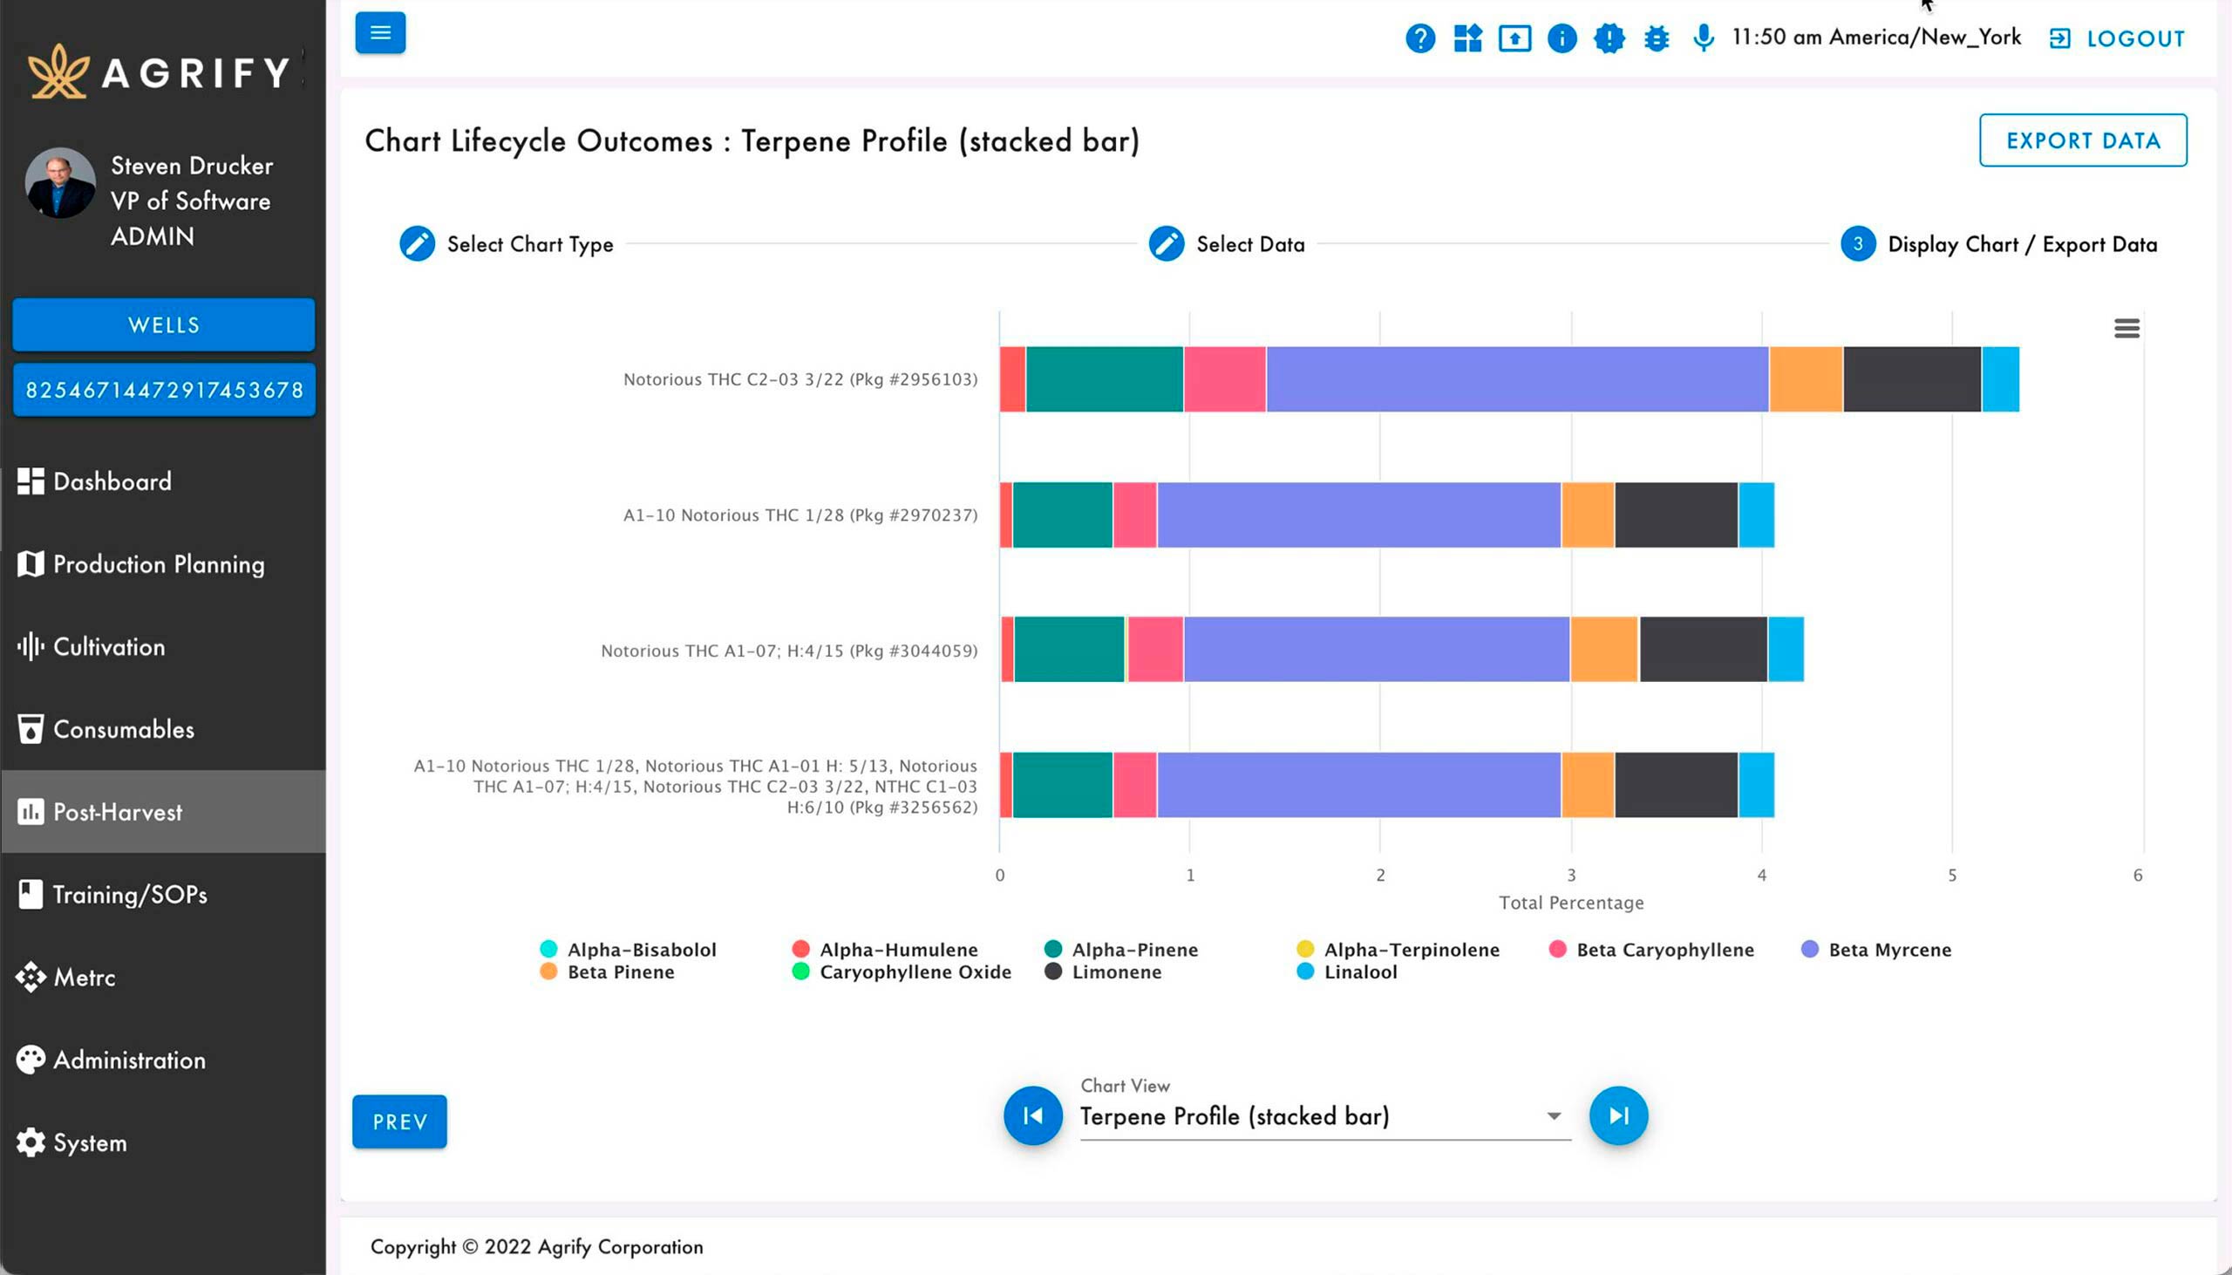Toggle Beta Myrcene series in legend
Viewport: 2232px width, 1275px height.
coord(1876,949)
